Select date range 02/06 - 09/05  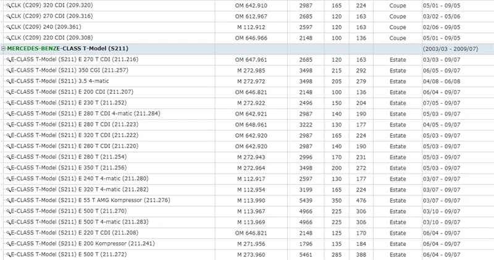442,27
